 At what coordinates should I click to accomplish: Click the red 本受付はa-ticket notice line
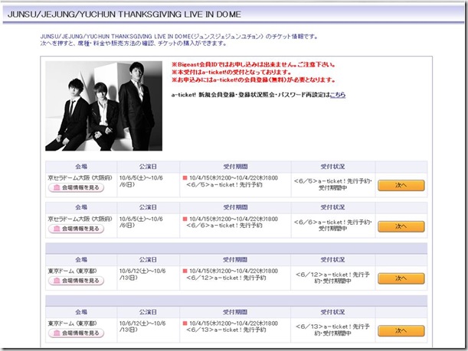[231, 72]
